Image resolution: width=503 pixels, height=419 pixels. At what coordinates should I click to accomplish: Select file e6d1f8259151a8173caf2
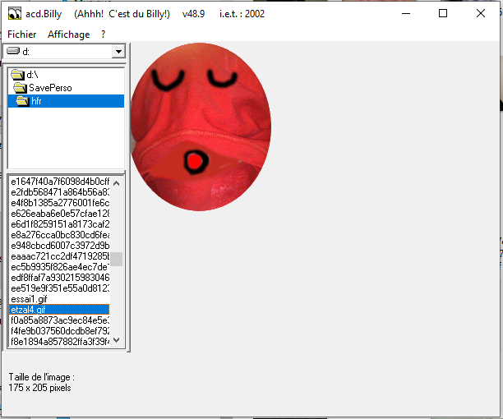[x=60, y=224]
